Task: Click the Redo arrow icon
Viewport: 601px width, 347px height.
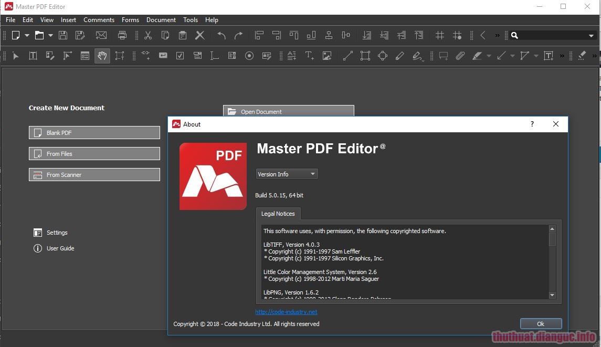Action: (238, 35)
